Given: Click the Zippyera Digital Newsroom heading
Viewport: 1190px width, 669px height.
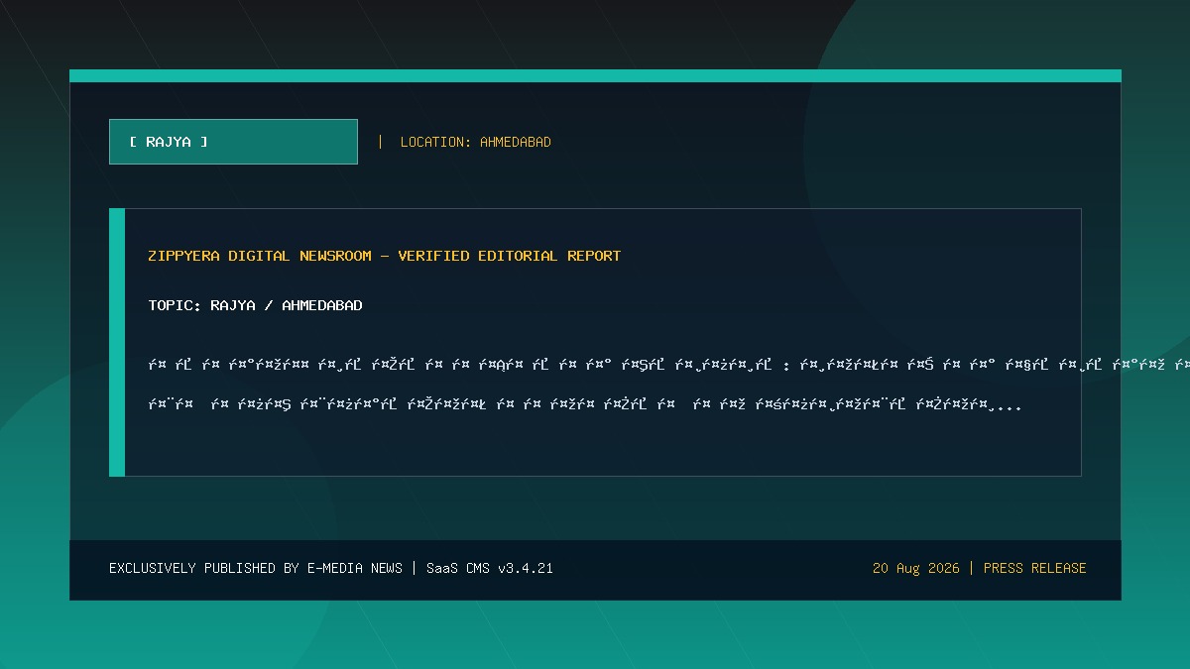Looking at the screenshot, I should 385,256.
